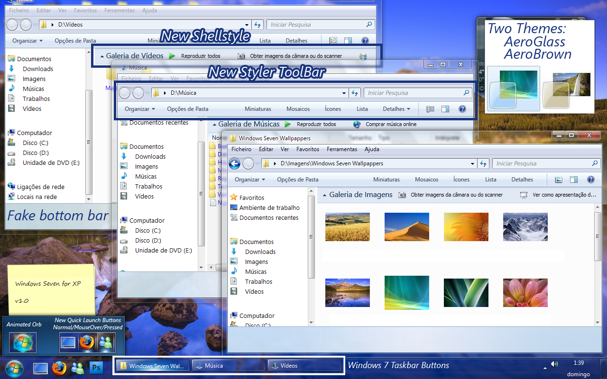Select Unidade de DVD (E:) in Música sidebar
This screenshot has height=379, width=607.
click(164, 250)
